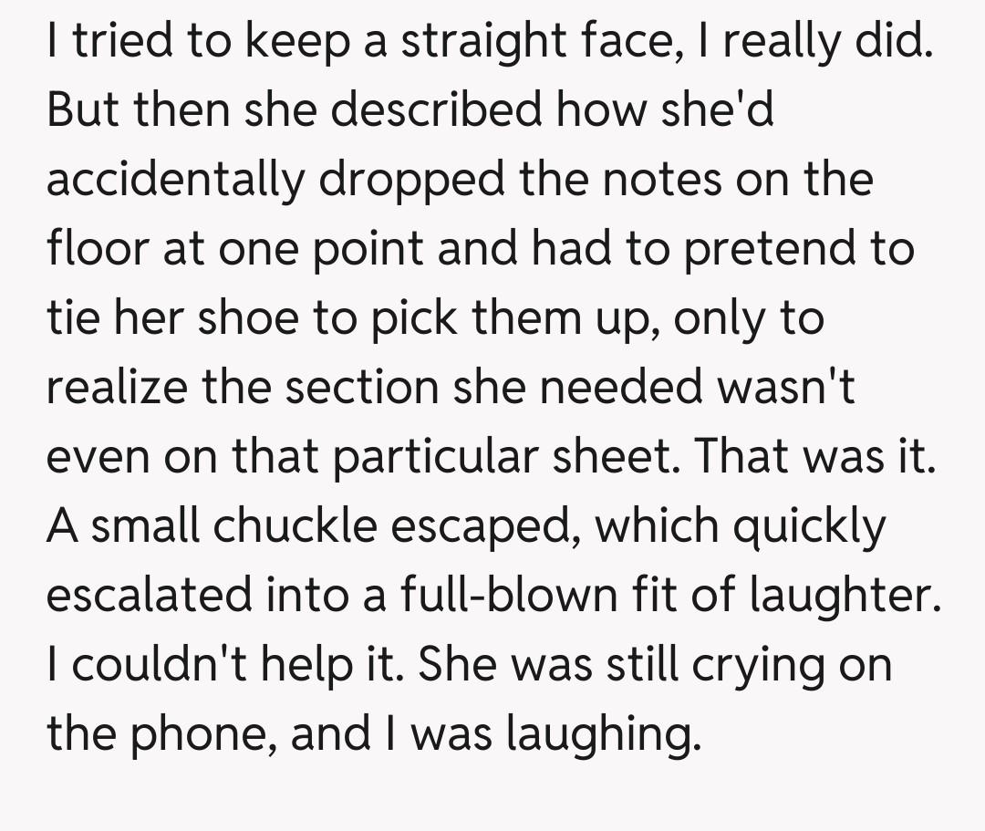Select the word "accidentally"
Screen dimensions: 985x831
pos(172,181)
